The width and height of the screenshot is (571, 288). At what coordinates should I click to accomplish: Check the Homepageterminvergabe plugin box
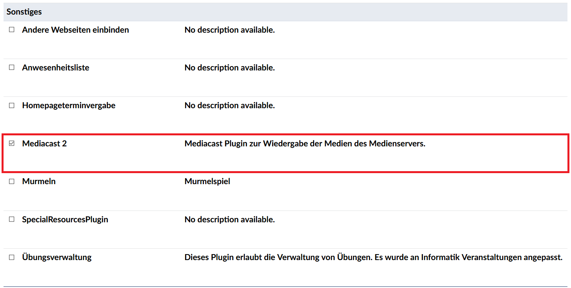click(12, 105)
